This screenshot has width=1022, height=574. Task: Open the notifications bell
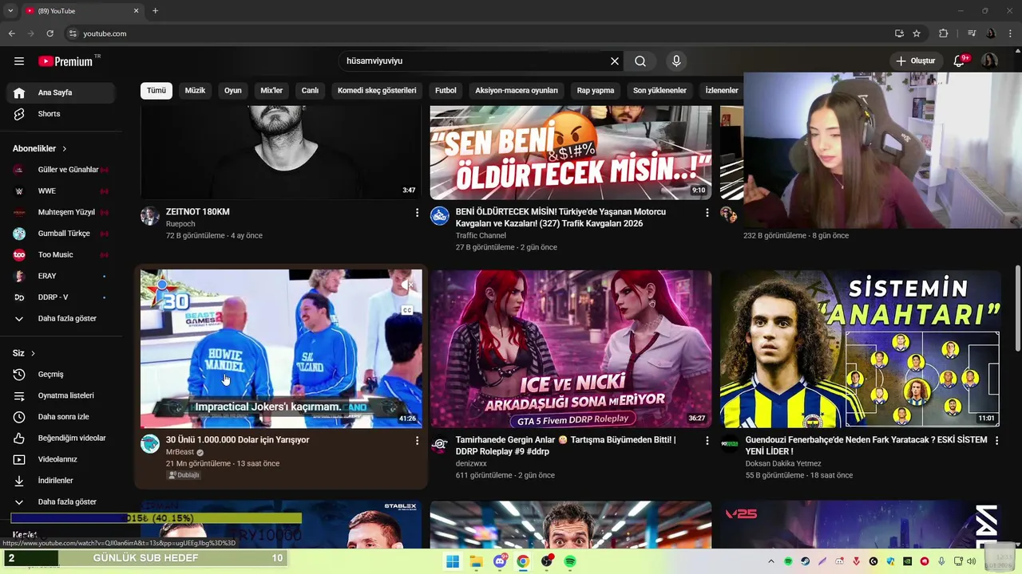tap(960, 61)
